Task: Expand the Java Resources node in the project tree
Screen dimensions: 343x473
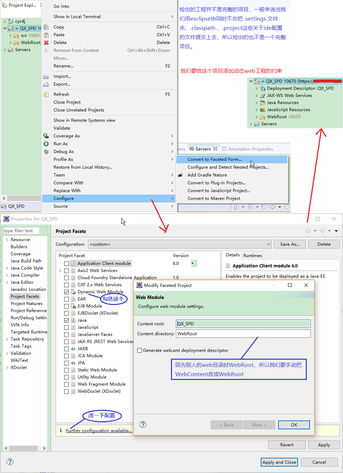Action: [x=257, y=103]
